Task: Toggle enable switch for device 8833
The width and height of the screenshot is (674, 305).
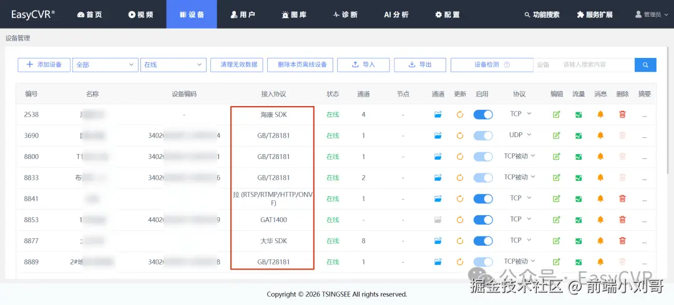Action: click(483, 177)
